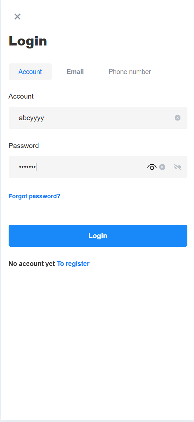Click the typed text abcyyyy
The width and height of the screenshot is (194, 422).
[31, 118]
